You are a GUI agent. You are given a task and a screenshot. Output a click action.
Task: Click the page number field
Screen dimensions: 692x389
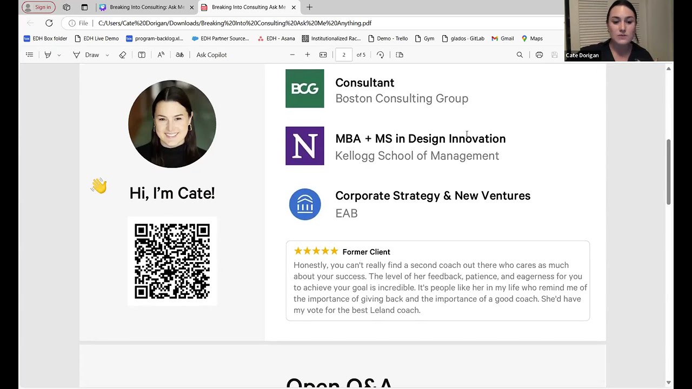click(344, 55)
